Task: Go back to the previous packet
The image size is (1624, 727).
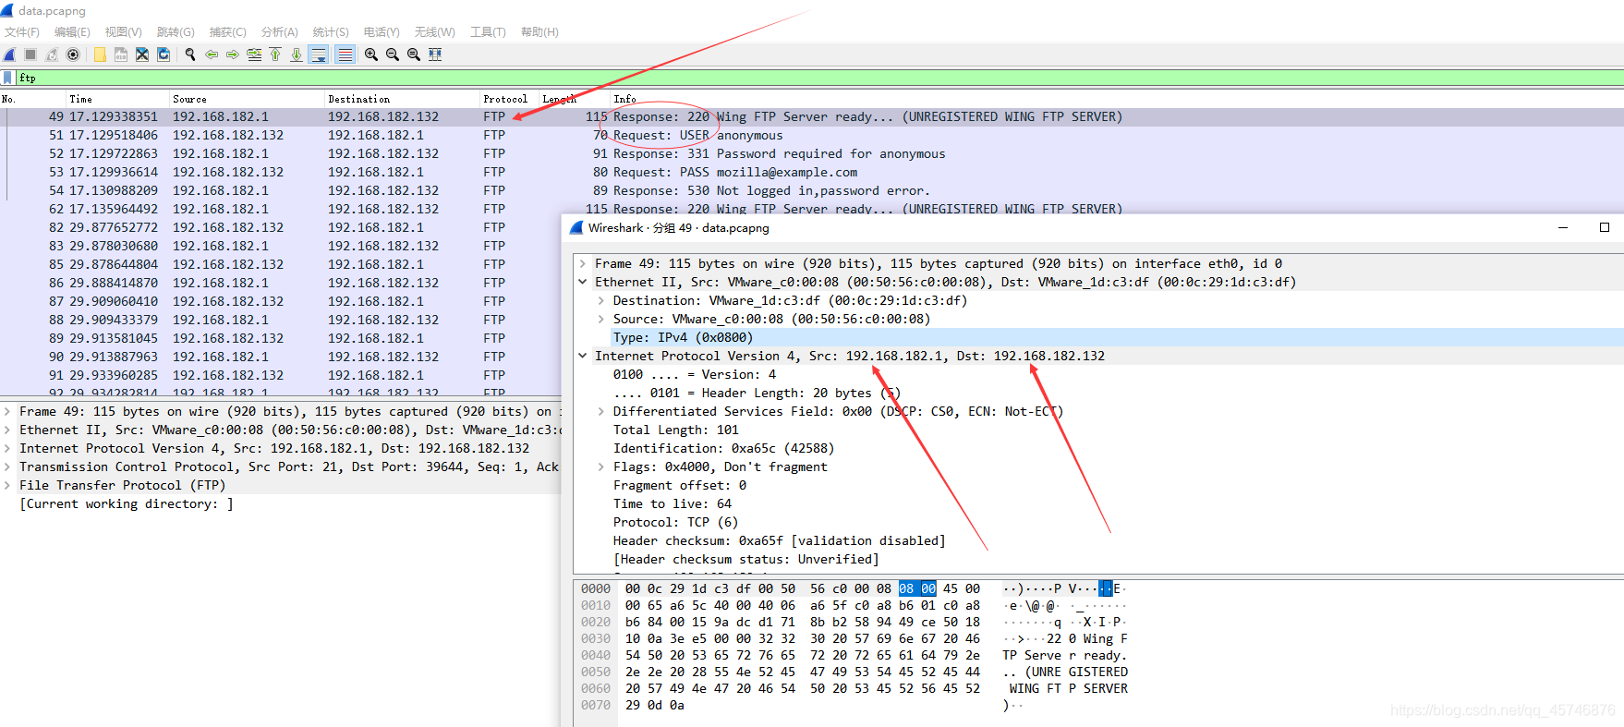Action: [x=212, y=55]
